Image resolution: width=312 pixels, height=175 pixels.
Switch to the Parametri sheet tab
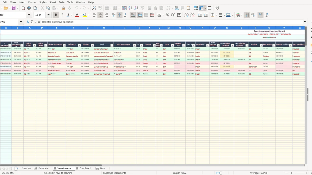click(41, 168)
